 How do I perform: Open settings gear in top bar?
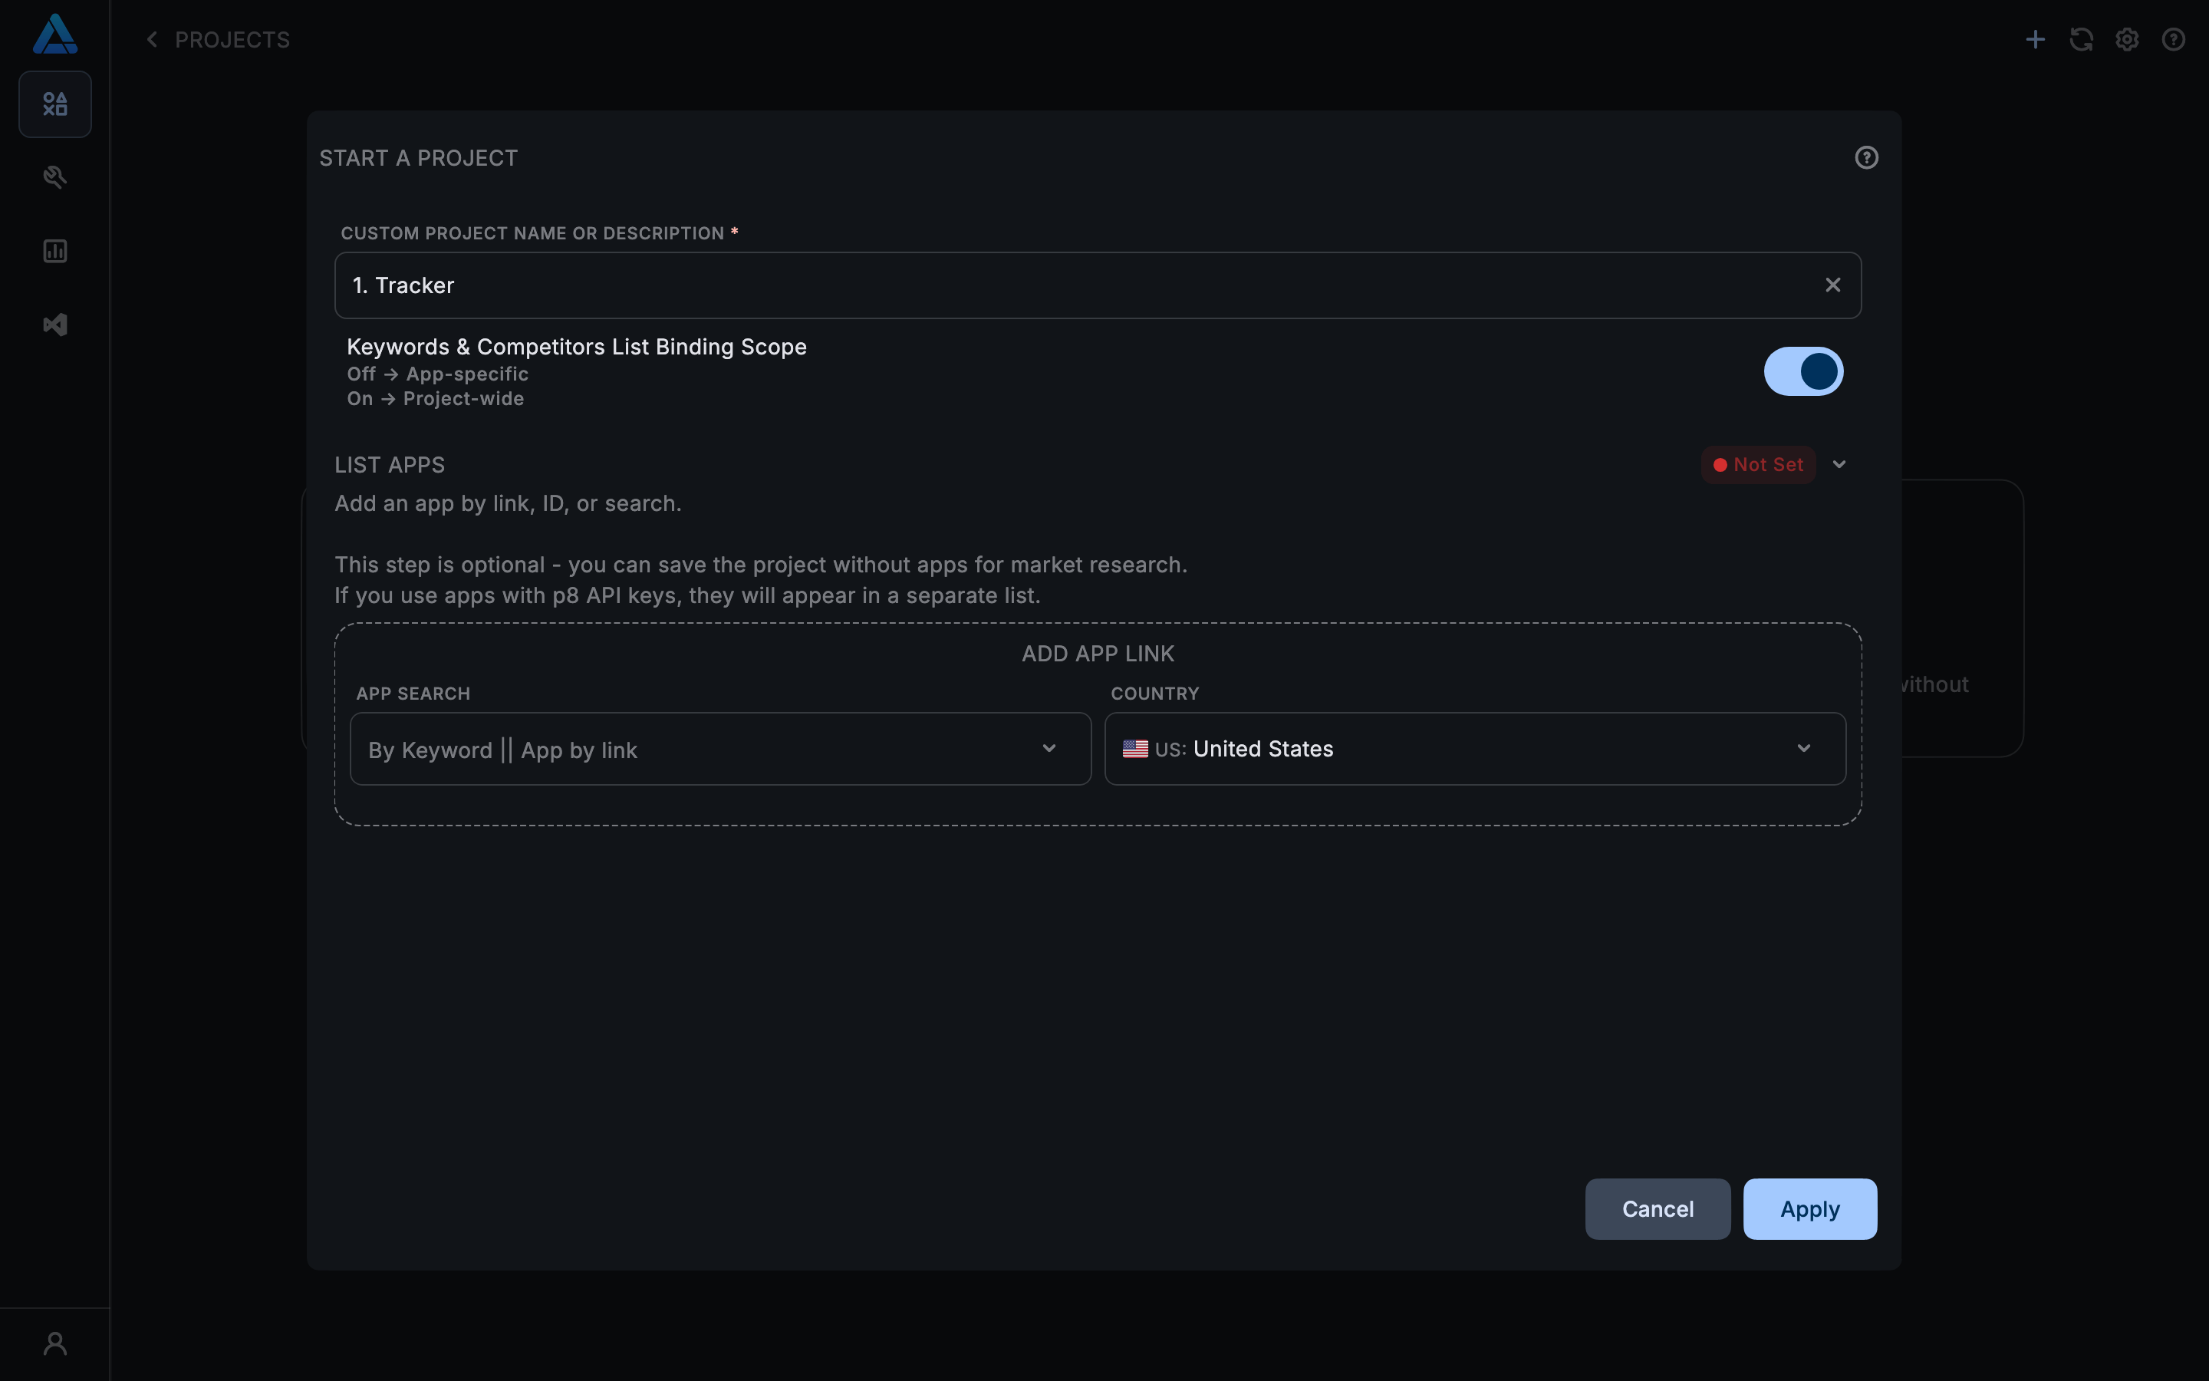[2127, 39]
